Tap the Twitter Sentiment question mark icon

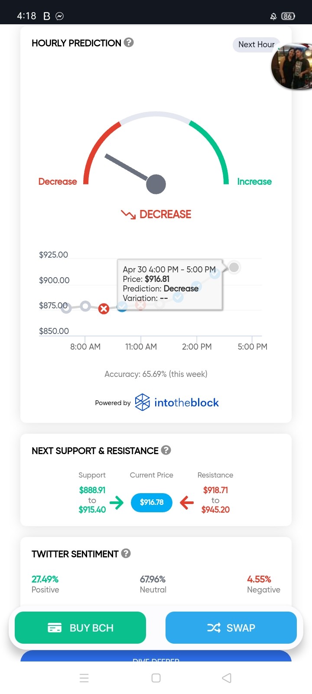[x=126, y=553]
